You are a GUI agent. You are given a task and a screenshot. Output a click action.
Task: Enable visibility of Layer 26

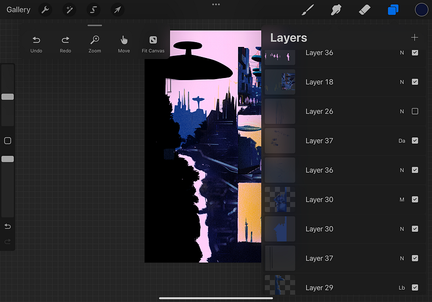point(415,111)
